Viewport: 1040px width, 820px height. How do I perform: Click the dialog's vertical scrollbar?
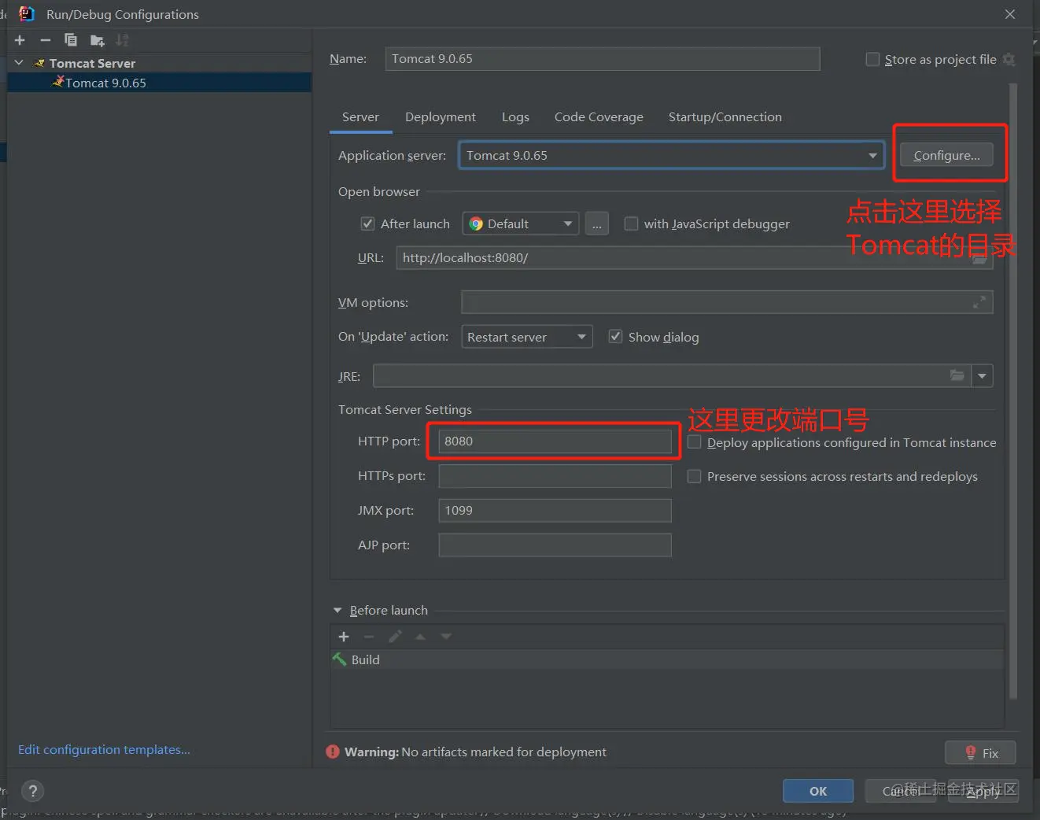[1013, 391]
